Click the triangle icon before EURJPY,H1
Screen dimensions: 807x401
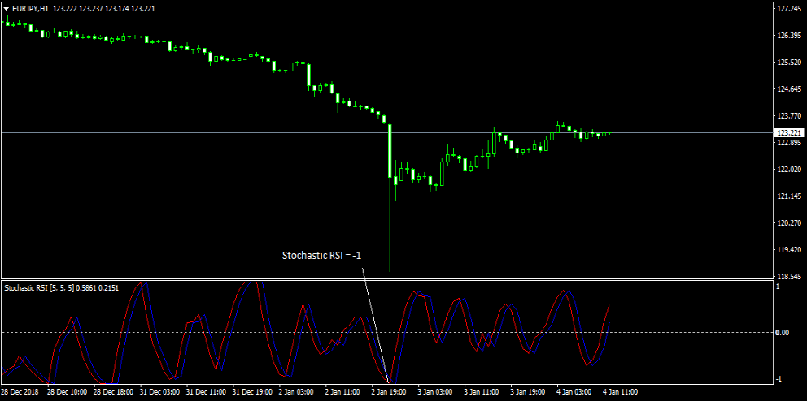click(x=7, y=8)
